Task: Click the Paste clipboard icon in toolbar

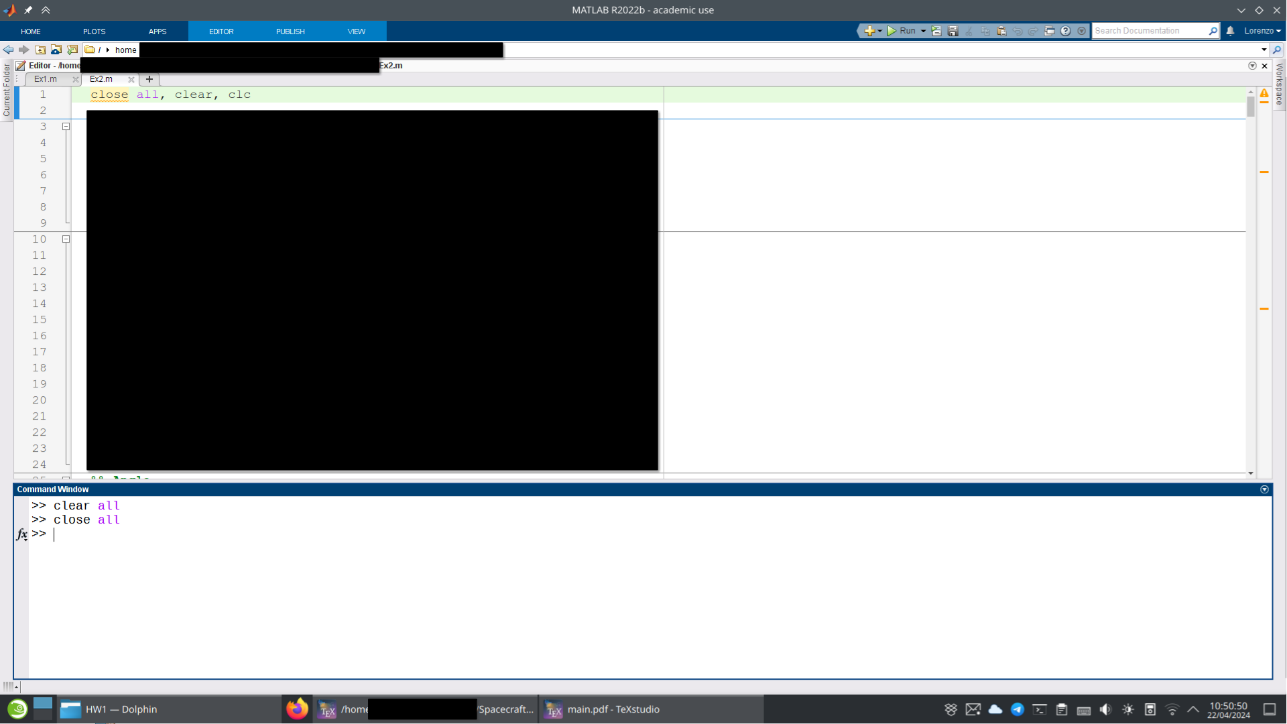Action: pos(1001,31)
